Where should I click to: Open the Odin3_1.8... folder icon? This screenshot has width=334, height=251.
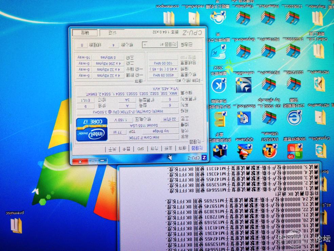pos(318,51)
